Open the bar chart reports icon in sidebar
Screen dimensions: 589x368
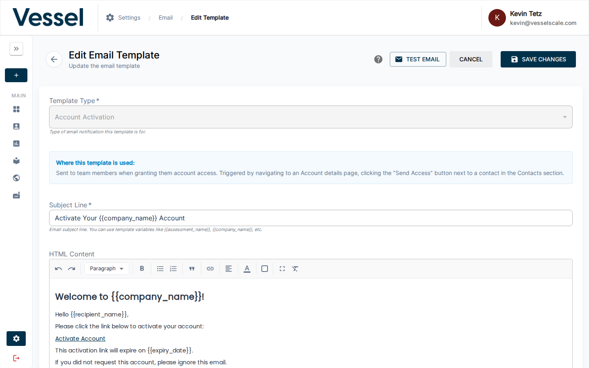click(x=16, y=144)
